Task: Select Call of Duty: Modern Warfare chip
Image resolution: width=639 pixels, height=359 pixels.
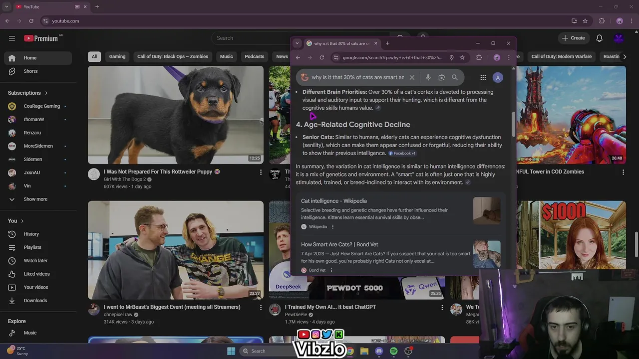Action: point(562,56)
